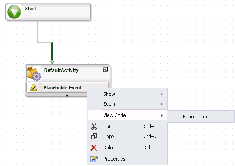Click the green Start node icon

[14, 12]
